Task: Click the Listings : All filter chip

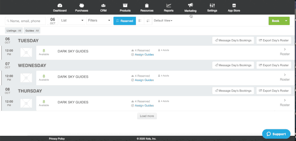Action: point(14,31)
